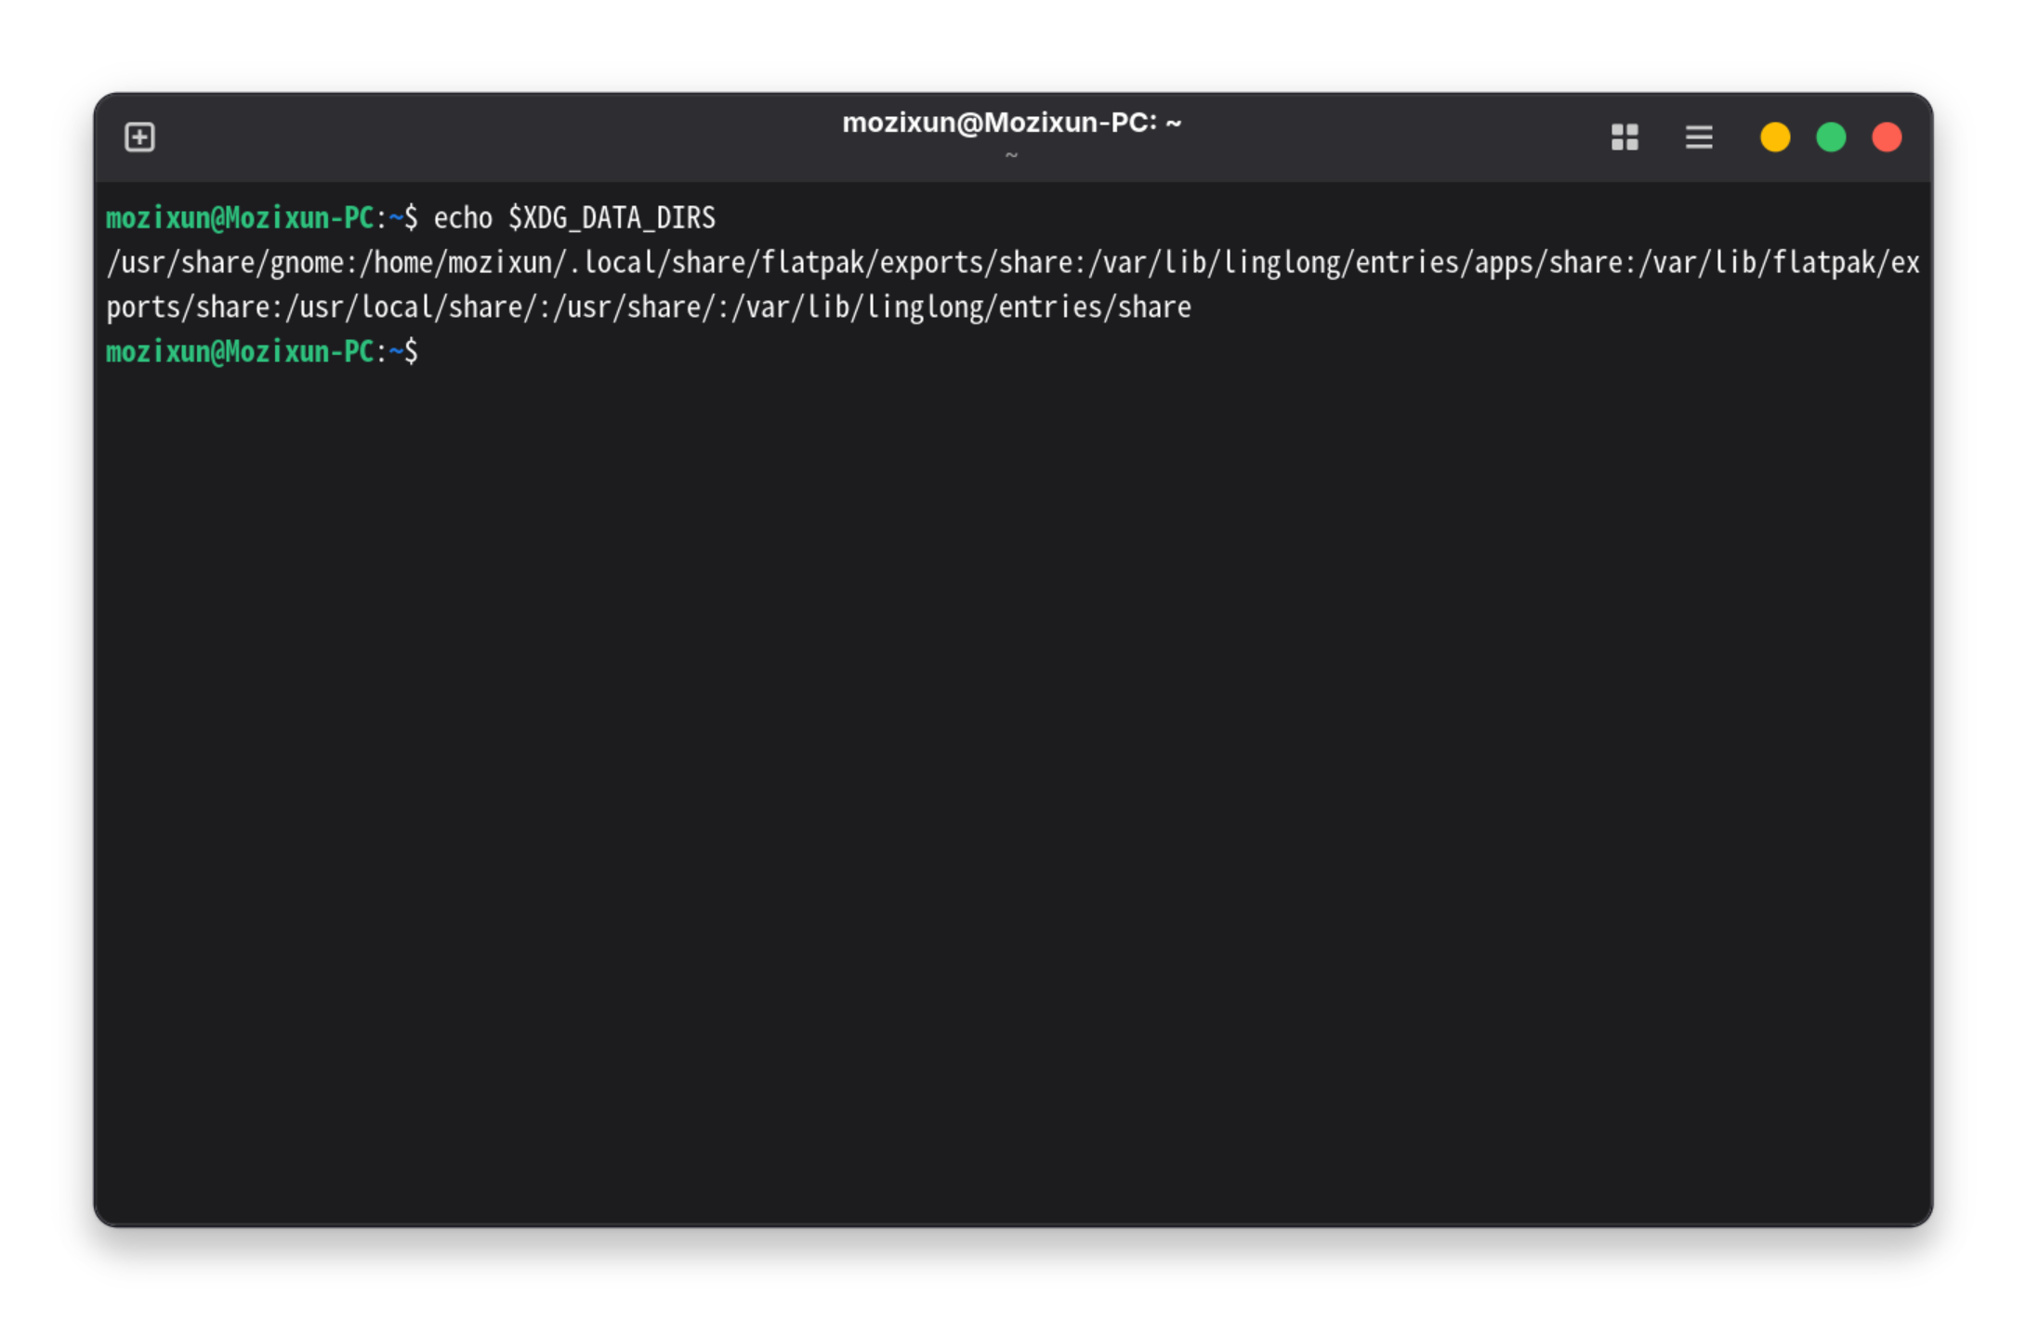Screen dimensions: 2026x1321
Task: Click the window title mozixun@Mozixun-PC
Action: click(x=1011, y=123)
